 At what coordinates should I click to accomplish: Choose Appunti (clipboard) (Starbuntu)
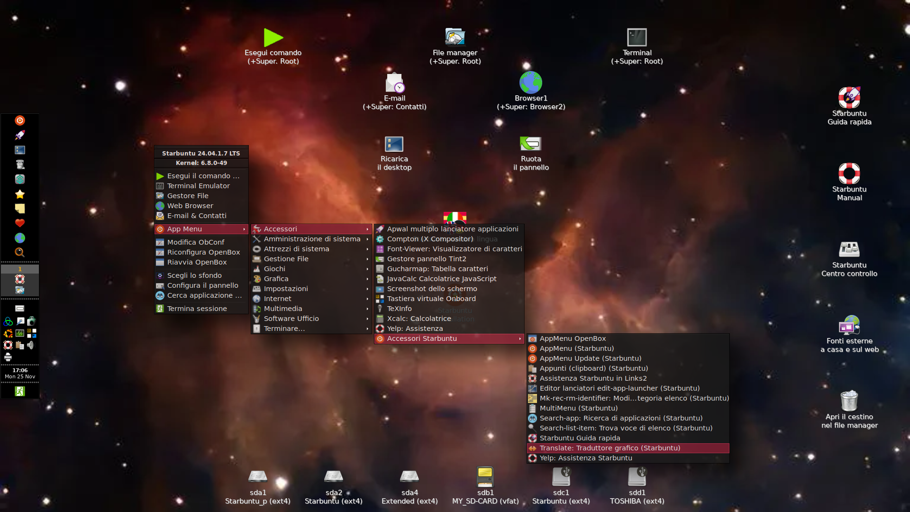[x=628, y=368]
